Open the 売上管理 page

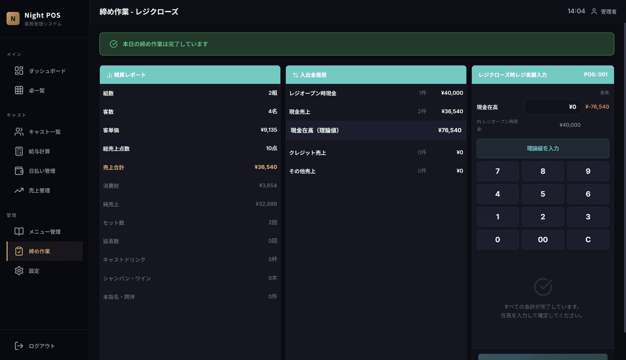click(x=45, y=190)
